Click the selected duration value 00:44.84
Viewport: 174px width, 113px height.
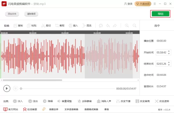162,75
